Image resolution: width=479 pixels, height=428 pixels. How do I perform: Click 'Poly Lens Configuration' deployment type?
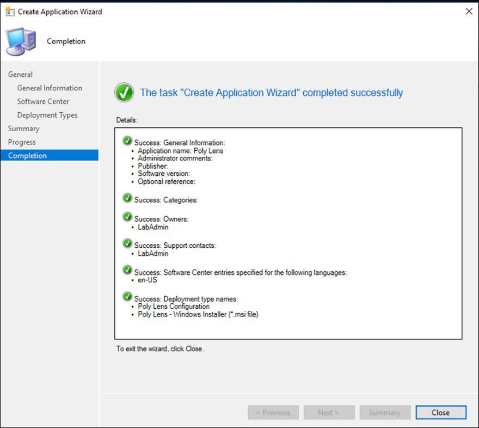[x=174, y=307]
